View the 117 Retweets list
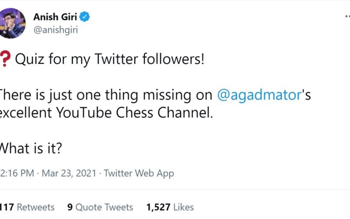The height and width of the screenshot is (219, 350). point(27,207)
